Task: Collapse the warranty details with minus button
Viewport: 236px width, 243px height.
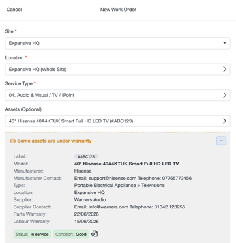Action: [x=221, y=141]
